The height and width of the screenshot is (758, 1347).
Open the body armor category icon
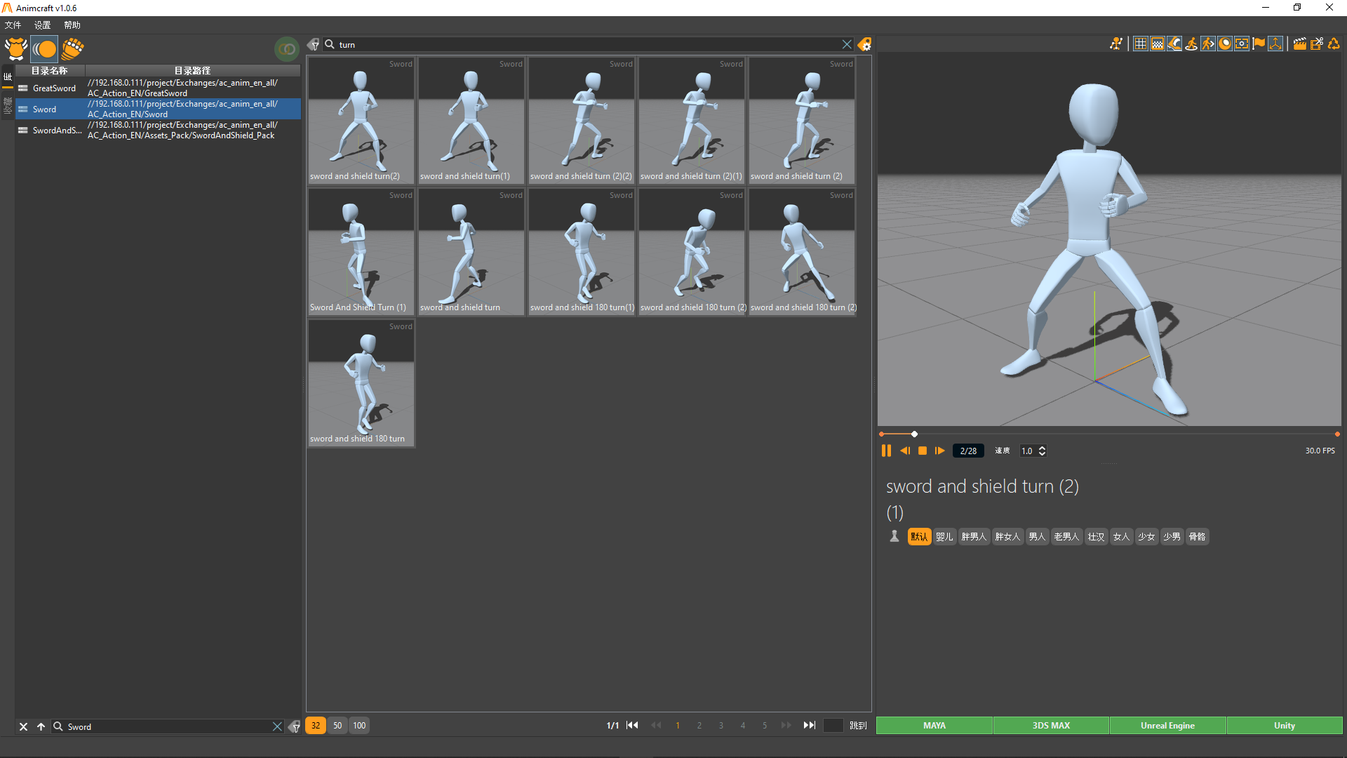15,49
